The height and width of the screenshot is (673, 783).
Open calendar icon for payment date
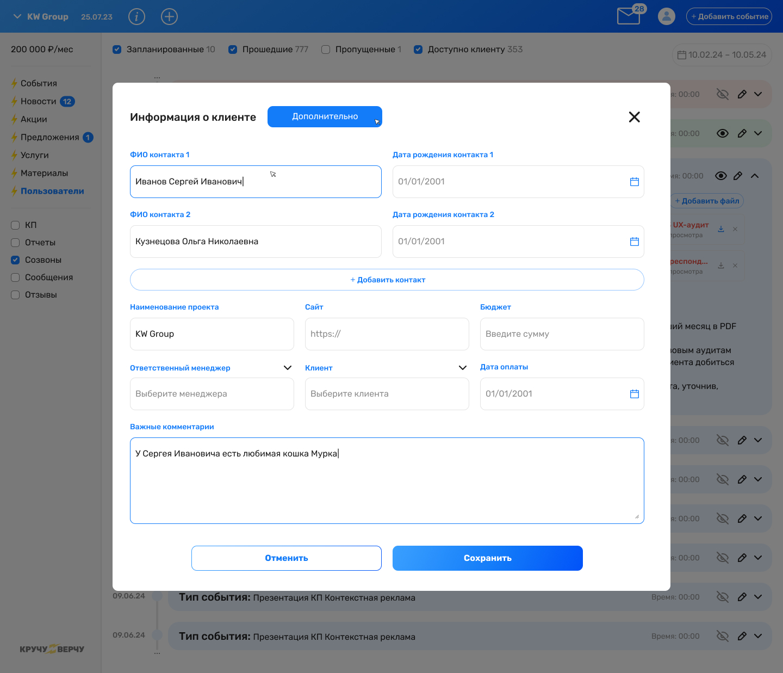635,394
